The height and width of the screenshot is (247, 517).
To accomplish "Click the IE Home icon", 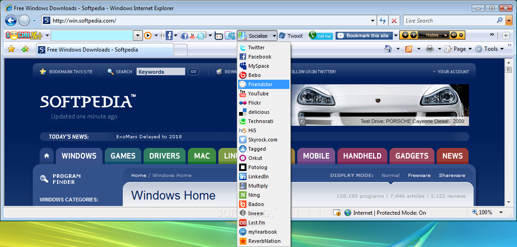I will (388, 49).
